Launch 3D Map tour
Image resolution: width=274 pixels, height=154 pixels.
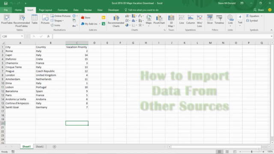(171, 21)
